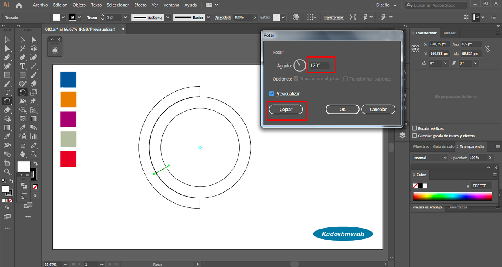Select the Column Graph tool

point(34,136)
